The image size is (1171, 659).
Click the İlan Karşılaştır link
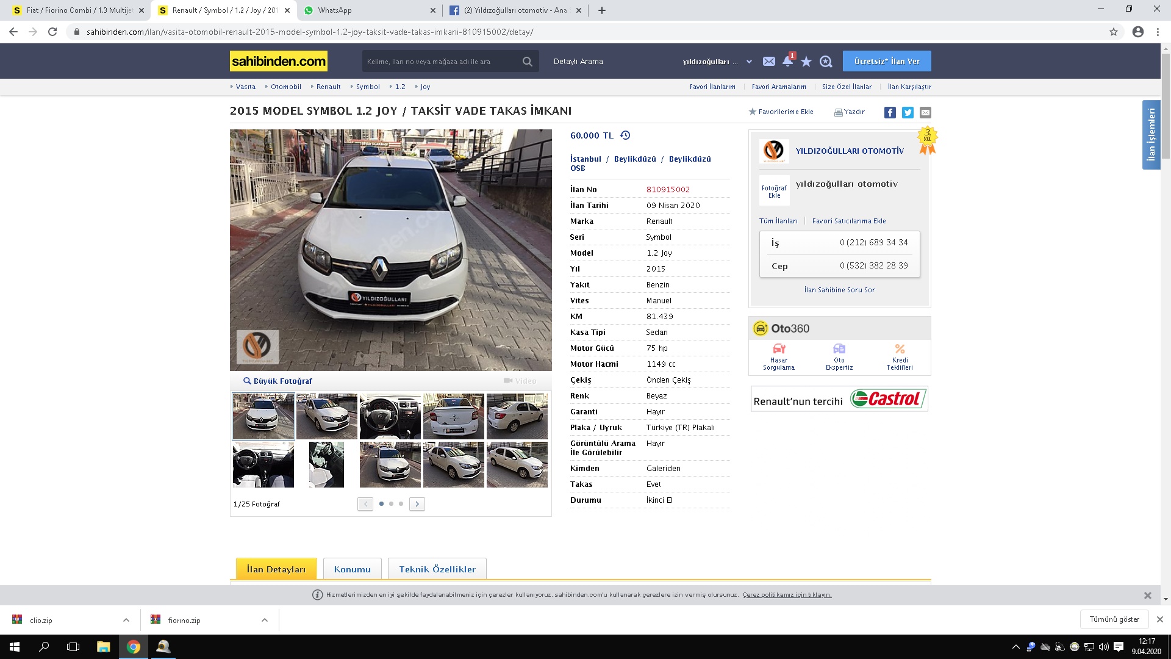click(x=909, y=87)
